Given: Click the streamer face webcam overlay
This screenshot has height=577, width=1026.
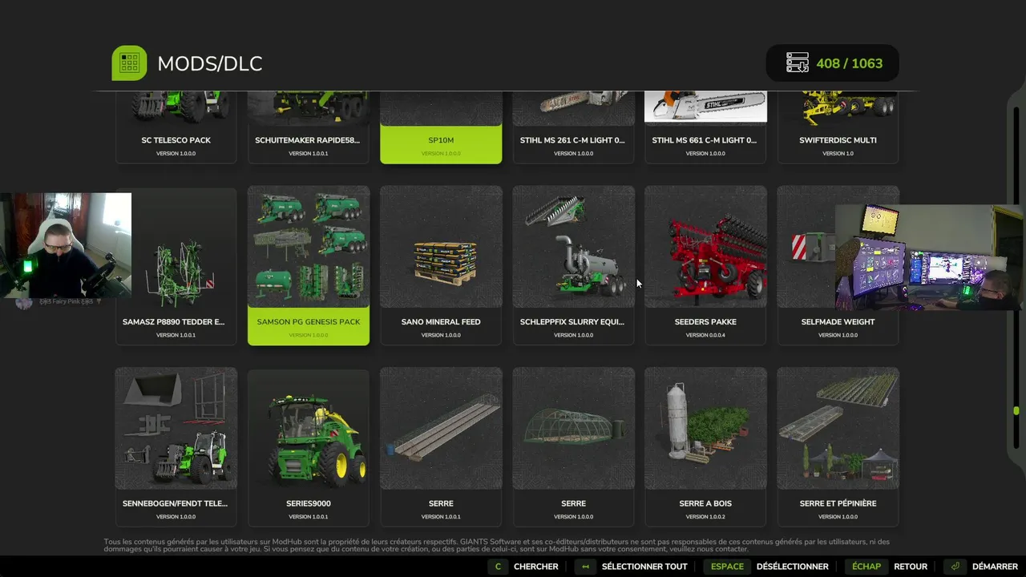Looking at the screenshot, I should coord(66,246).
